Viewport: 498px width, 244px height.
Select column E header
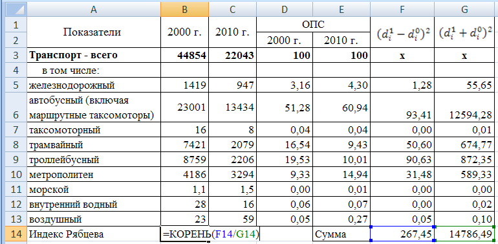point(341,9)
